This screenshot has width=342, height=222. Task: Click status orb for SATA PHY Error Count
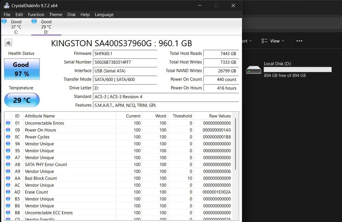pos(8,164)
